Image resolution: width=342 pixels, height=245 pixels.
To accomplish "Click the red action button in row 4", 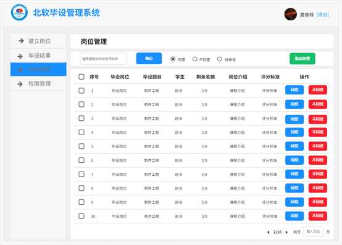I will (x=317, y=132).
